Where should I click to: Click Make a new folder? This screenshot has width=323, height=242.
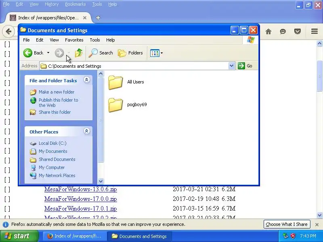click(x=57, y=92)
